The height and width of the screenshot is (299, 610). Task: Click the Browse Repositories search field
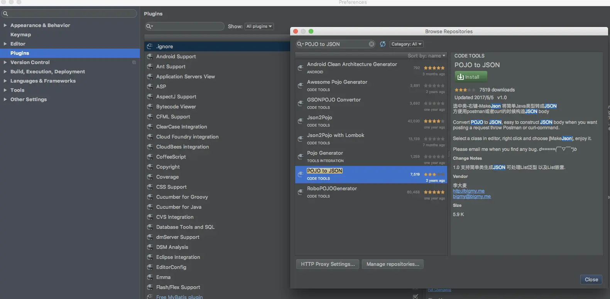pos(336,44)
